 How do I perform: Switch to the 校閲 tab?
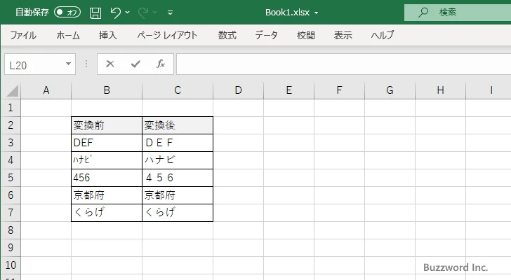pyautogui.click(x=306, y=35)
